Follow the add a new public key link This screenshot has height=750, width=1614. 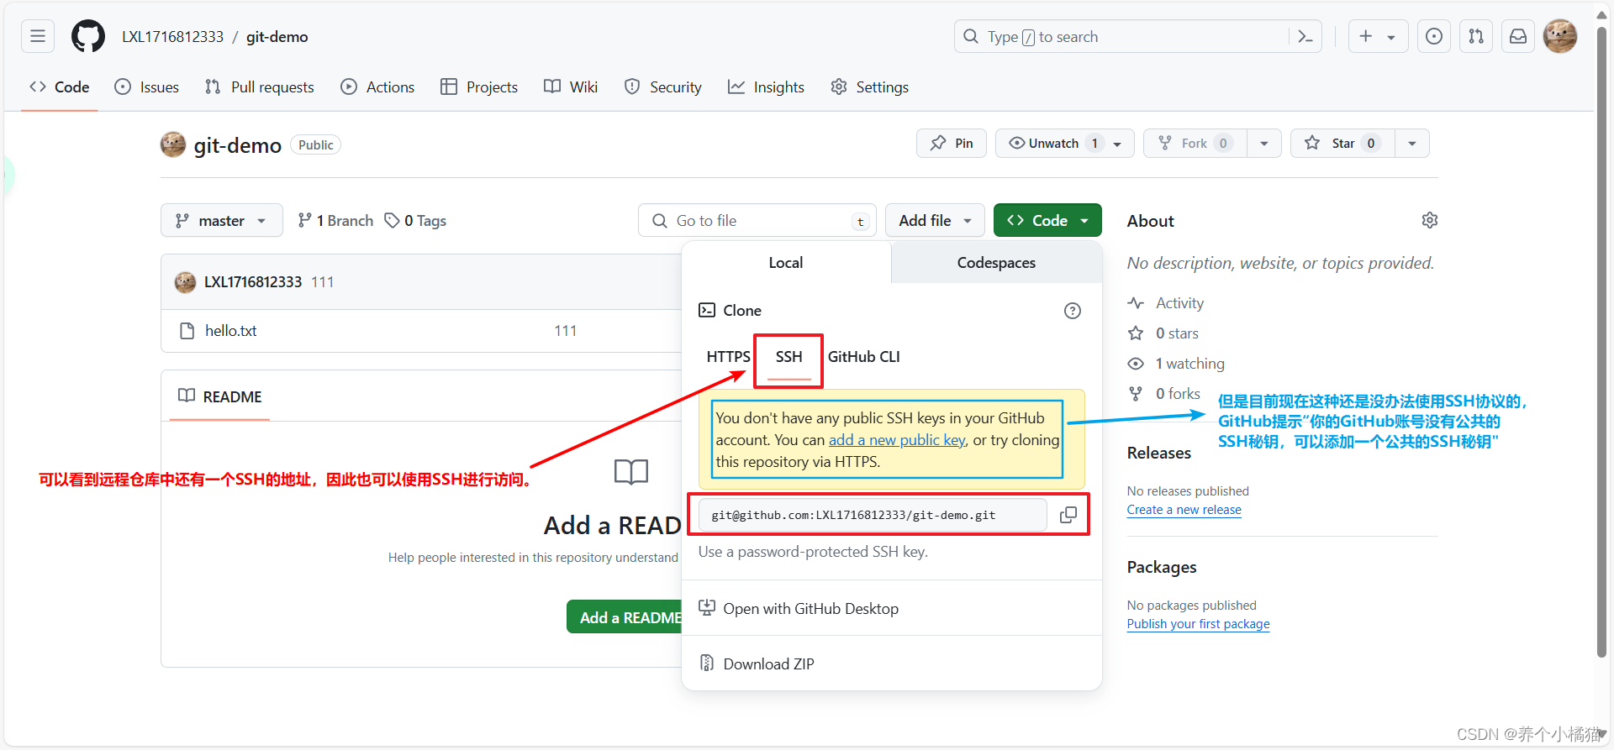tap(897, 440)
